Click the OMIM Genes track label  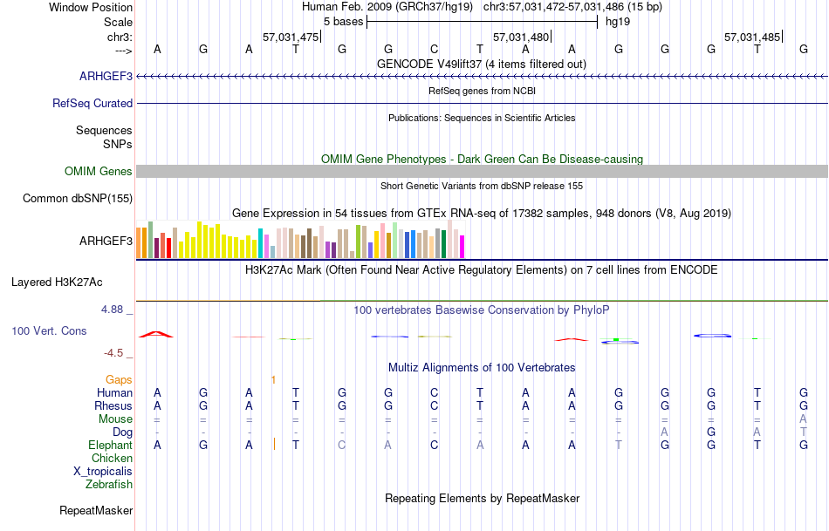tap(99, 172)
